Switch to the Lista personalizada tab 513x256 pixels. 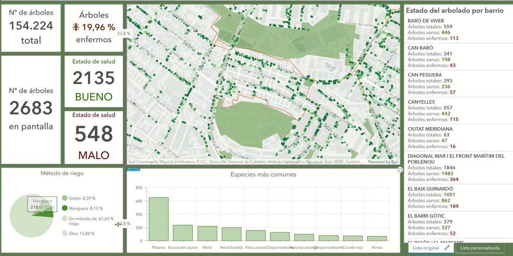click(480, 248)
